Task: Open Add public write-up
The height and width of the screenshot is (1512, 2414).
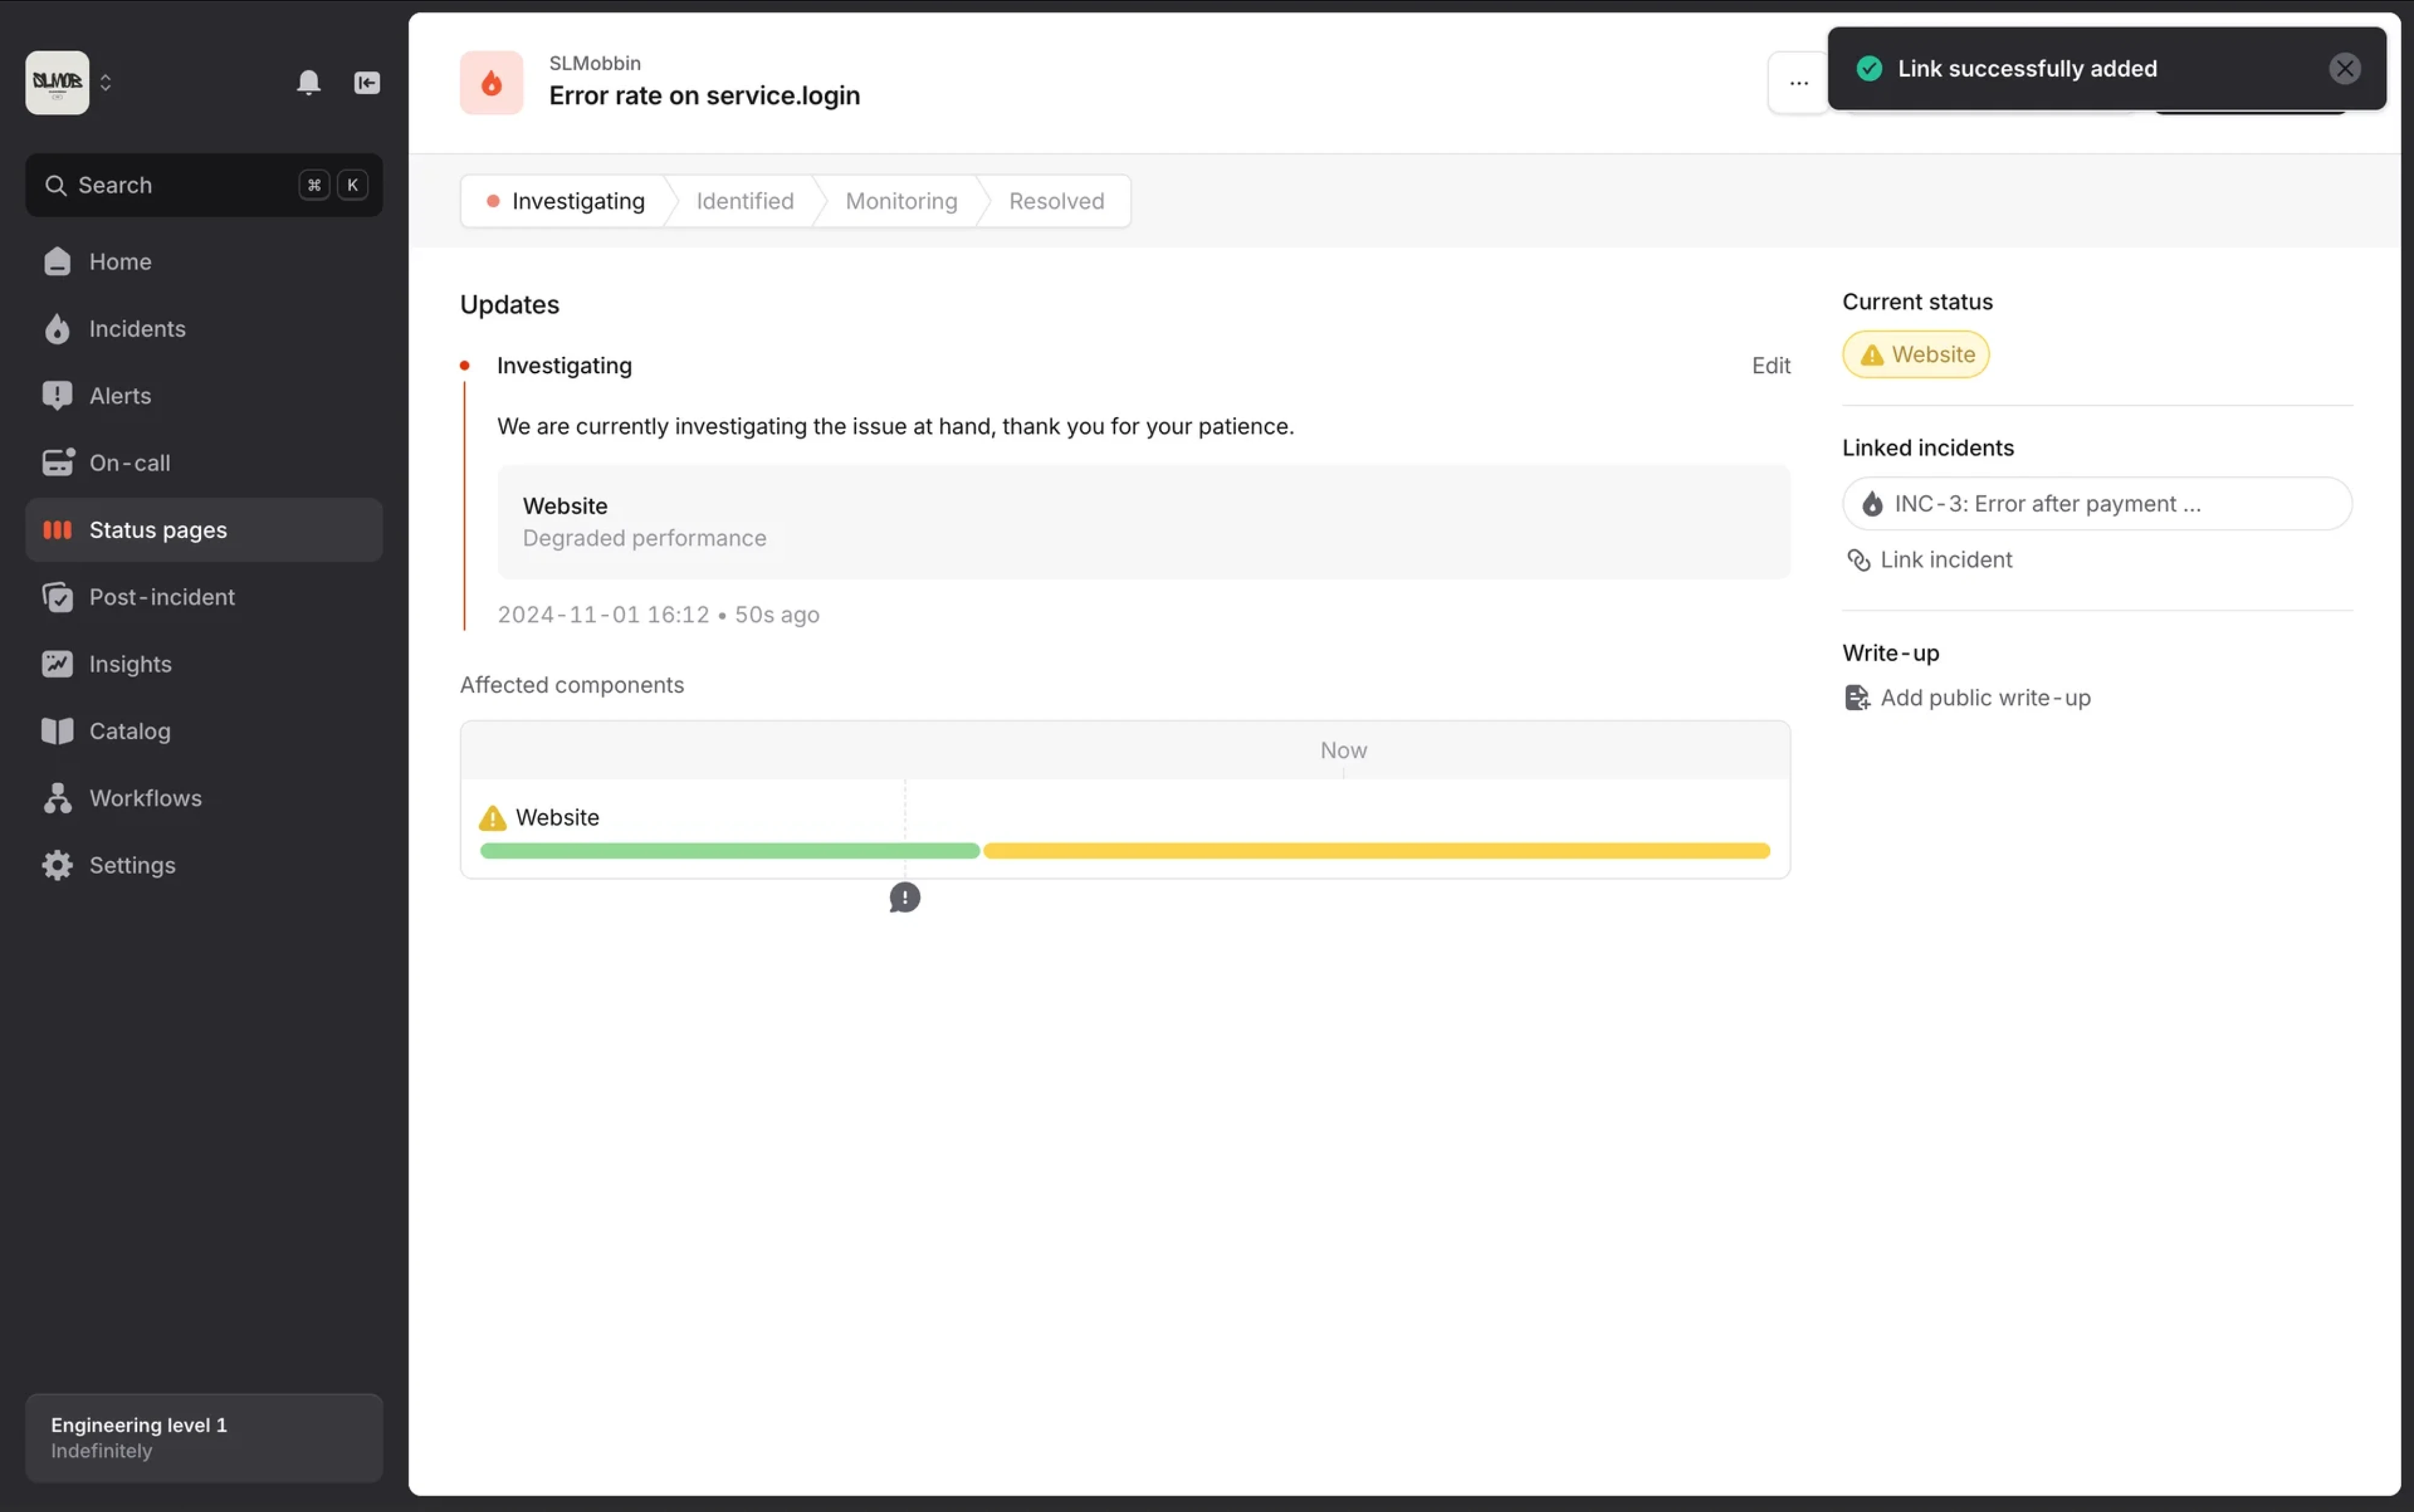Action: coord(1986,697)
